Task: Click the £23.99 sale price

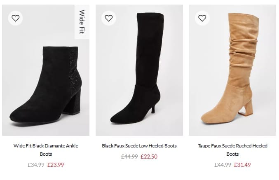Action: coord(56,165)
